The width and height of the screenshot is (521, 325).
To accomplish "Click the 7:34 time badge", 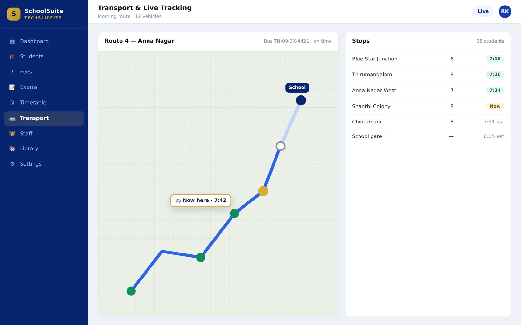I will tap(495, 90).
